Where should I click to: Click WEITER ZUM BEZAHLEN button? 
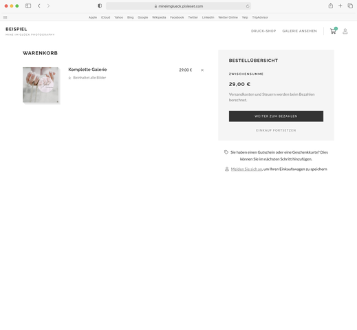point(276,116)
